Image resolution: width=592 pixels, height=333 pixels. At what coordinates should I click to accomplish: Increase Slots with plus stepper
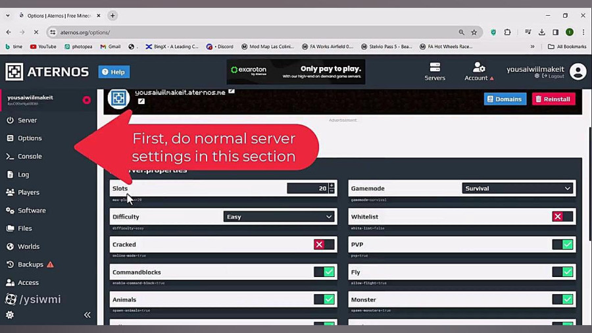332,186
